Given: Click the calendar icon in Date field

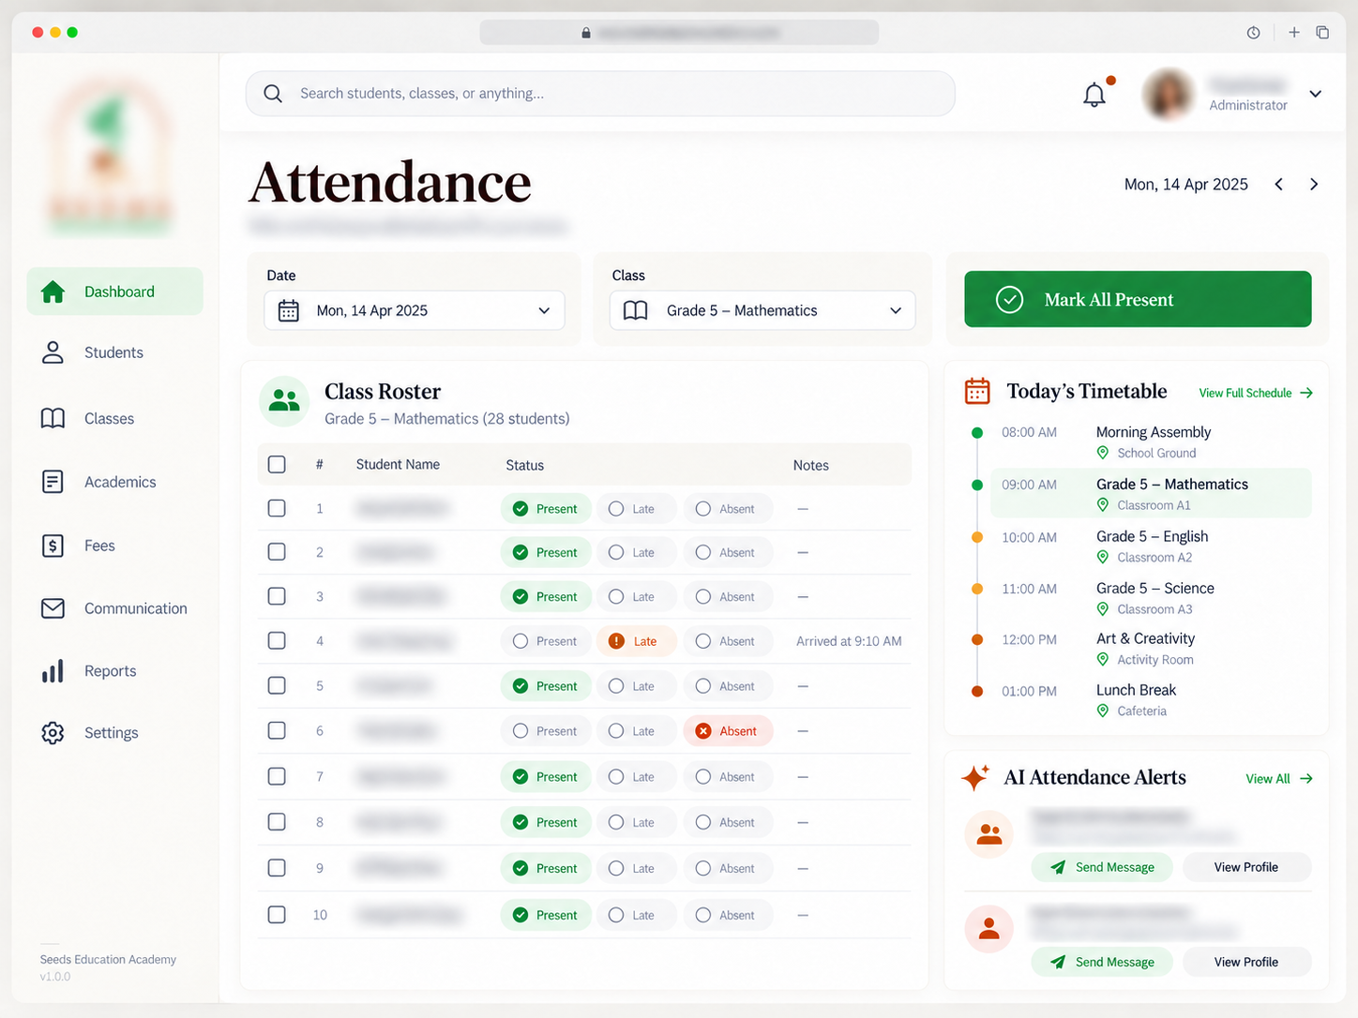Looking at the screenshot, I should [x=289, y=310].
